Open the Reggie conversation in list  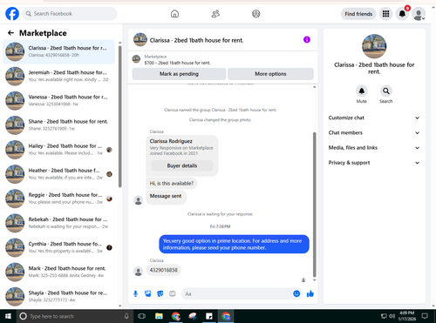pos(58,199)
